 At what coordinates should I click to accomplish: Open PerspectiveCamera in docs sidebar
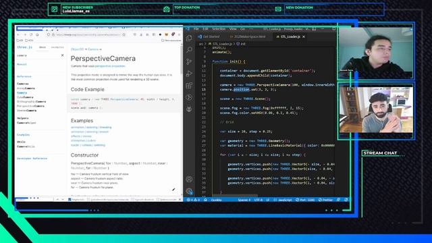(30, 106)
